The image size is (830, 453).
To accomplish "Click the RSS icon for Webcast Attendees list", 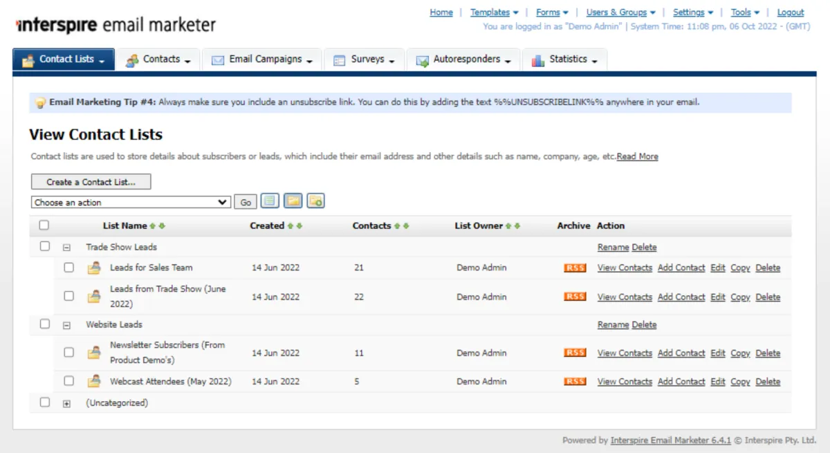I will pos(574,381).
